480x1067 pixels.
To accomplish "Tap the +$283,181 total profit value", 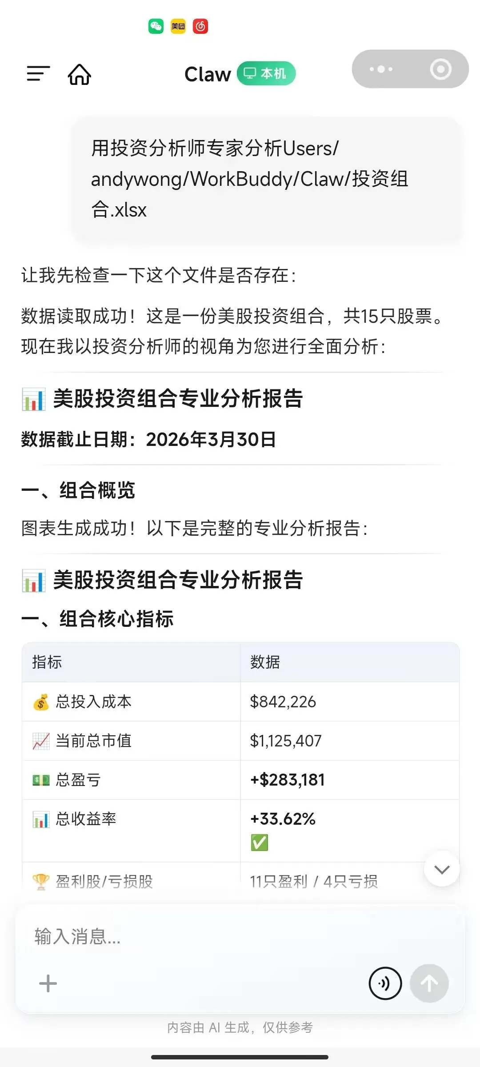I will click(x=288, y=780).
